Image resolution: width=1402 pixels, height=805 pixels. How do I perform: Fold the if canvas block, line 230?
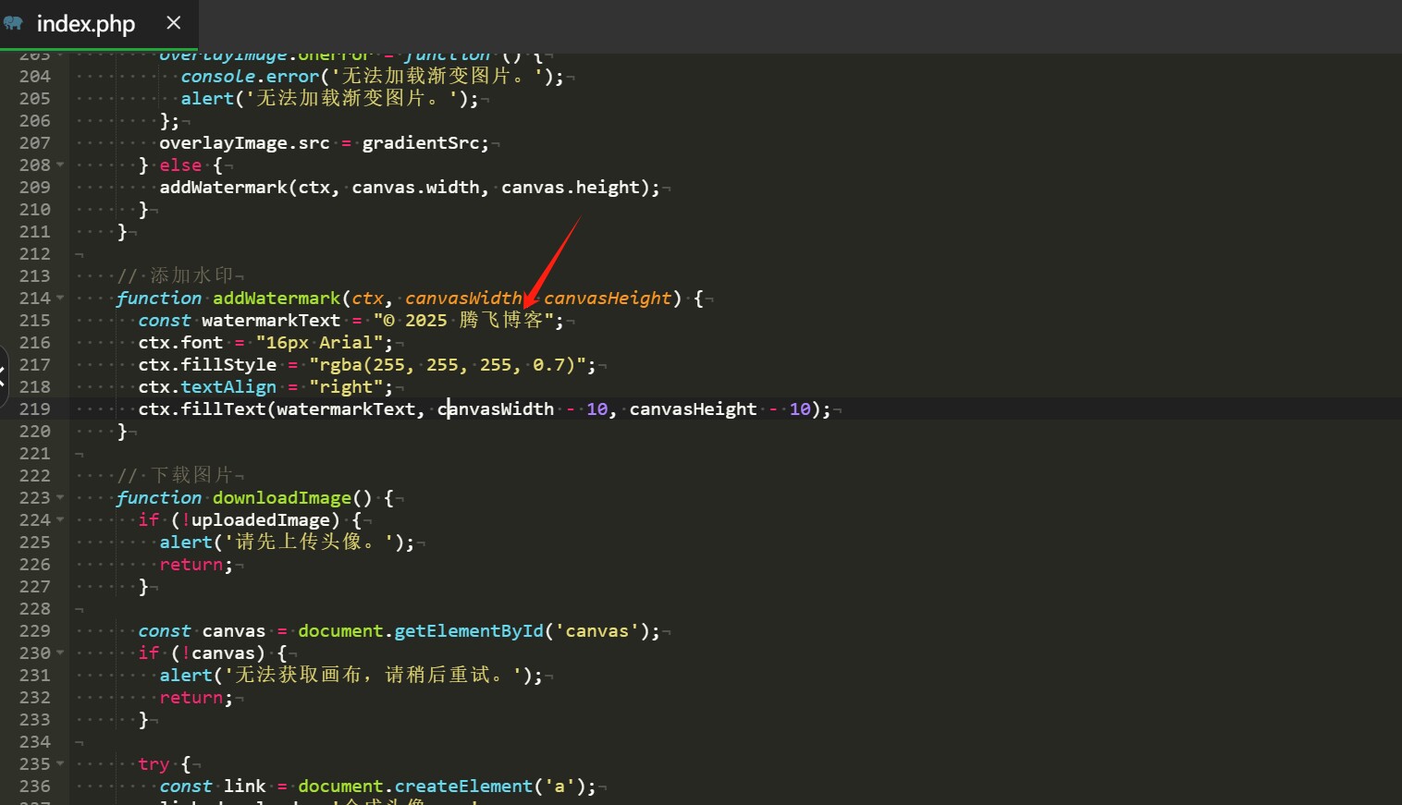[60, 653]
